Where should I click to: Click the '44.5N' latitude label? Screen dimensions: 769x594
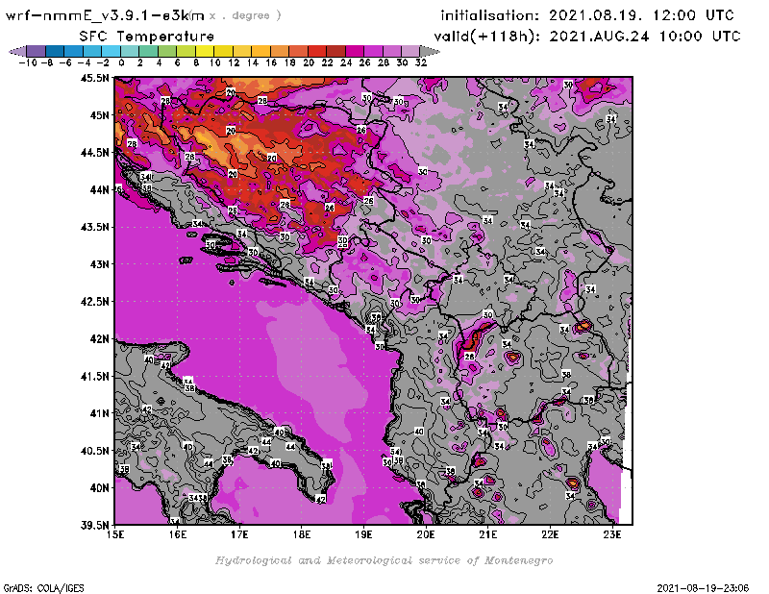tap(94, 153)
